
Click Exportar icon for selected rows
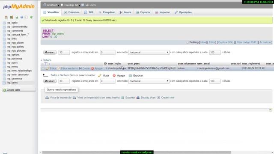(130, 75)
